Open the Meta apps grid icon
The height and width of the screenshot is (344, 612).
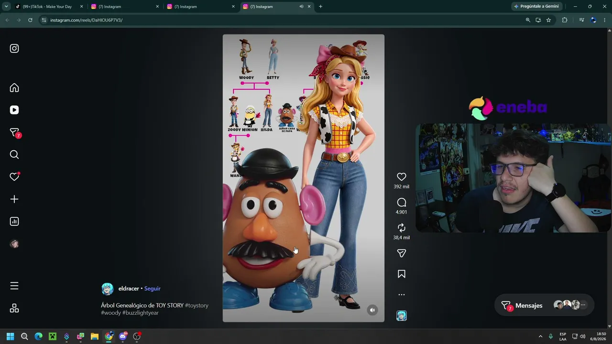pyautogui.click(x=14, y=308)
